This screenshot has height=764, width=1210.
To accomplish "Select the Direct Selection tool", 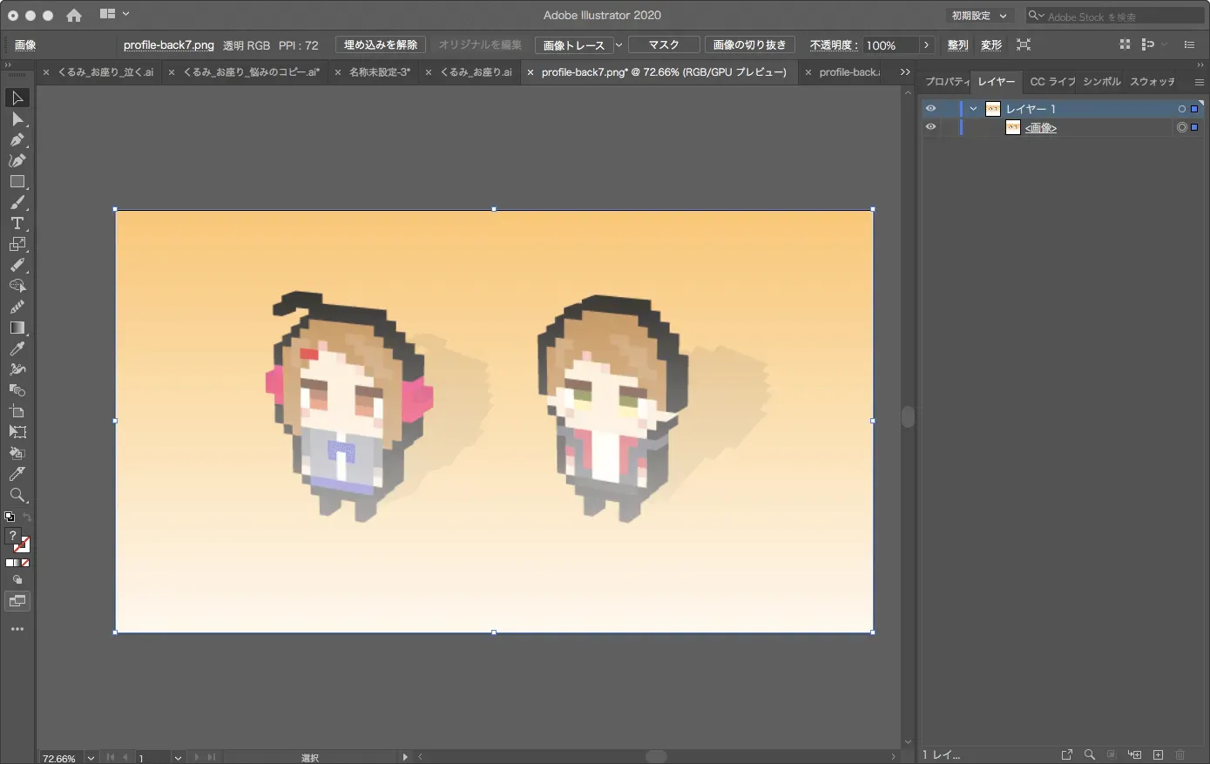I will [17, 118].
